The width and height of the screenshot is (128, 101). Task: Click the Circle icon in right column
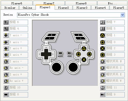(102, 55)
